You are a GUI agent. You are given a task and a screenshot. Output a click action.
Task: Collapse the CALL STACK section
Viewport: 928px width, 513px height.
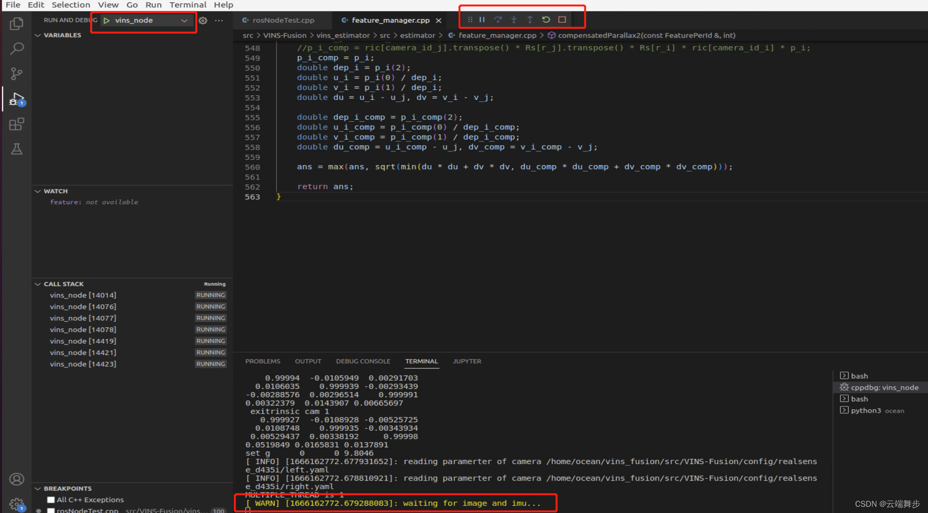pyautogui.click(x=38, y=284)
